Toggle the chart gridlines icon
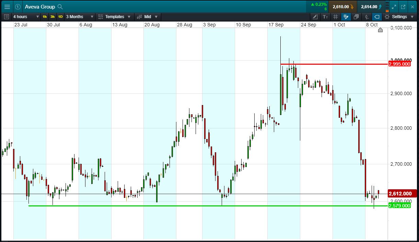Viewport: 419px width, 242px height. click(x=336, y=16)
